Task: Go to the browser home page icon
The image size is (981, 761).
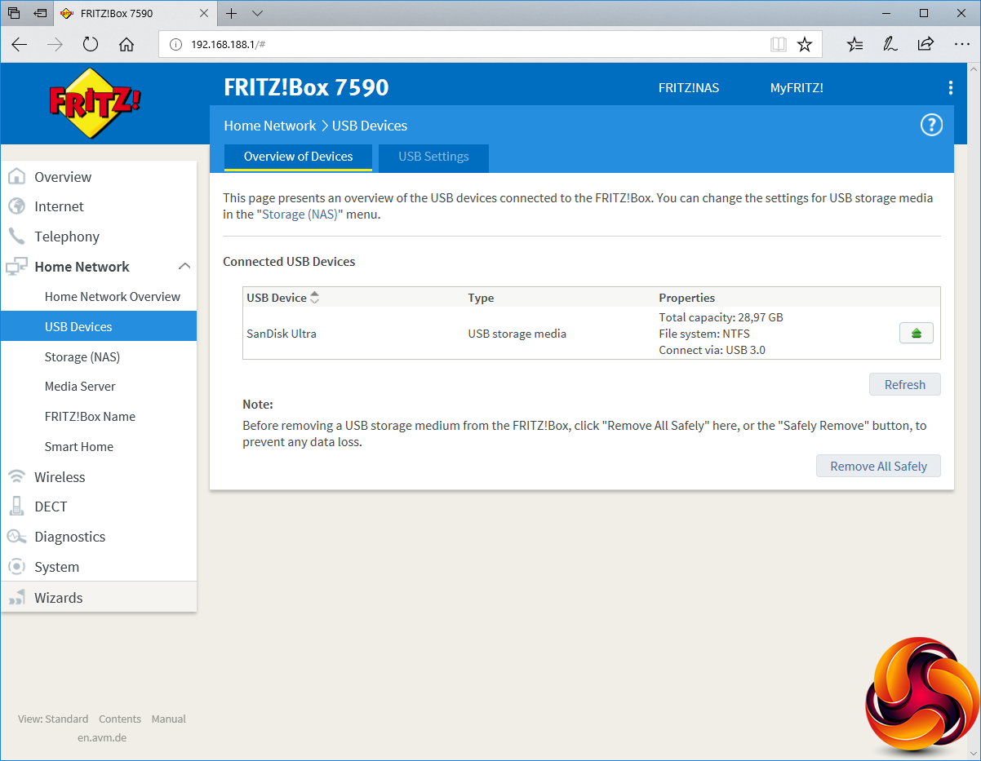Action: (127, 44)
